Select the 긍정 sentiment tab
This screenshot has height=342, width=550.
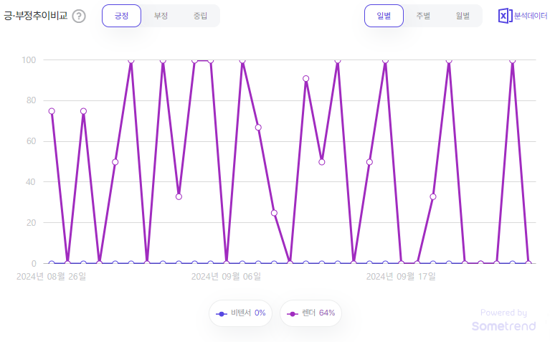tap(122, 16)
